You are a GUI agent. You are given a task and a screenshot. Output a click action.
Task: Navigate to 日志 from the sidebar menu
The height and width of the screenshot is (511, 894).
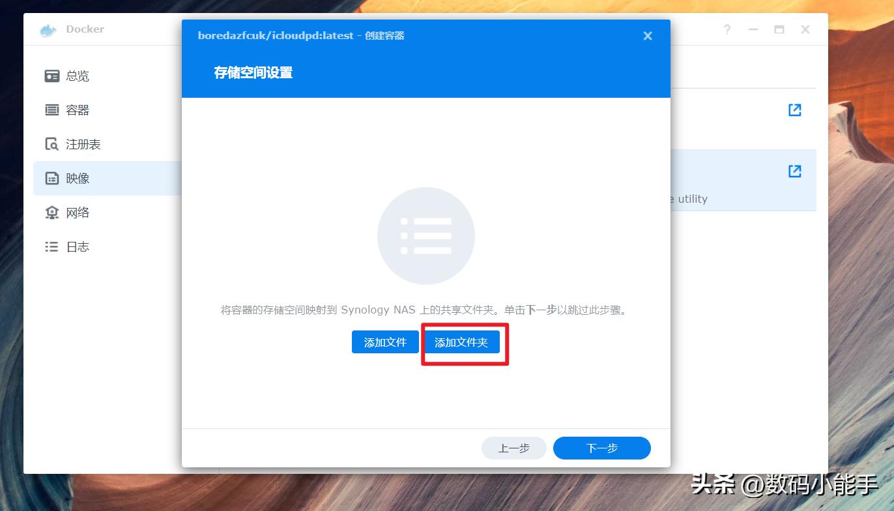click(77, 246)
